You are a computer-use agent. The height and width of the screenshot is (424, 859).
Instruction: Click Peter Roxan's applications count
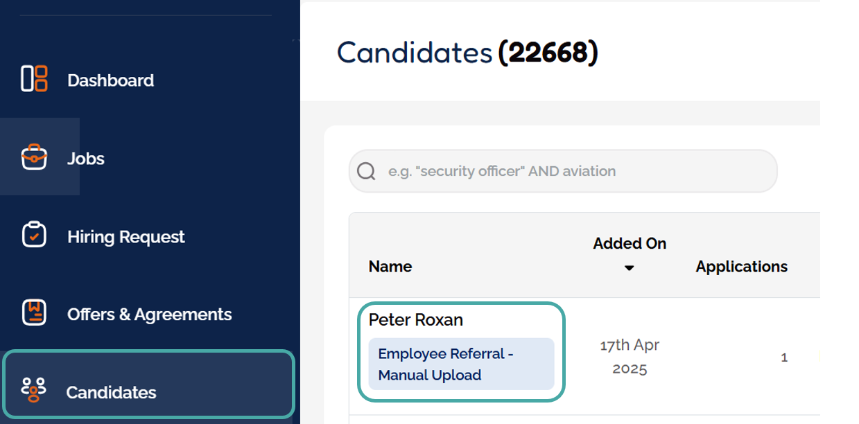click(784, 358)
